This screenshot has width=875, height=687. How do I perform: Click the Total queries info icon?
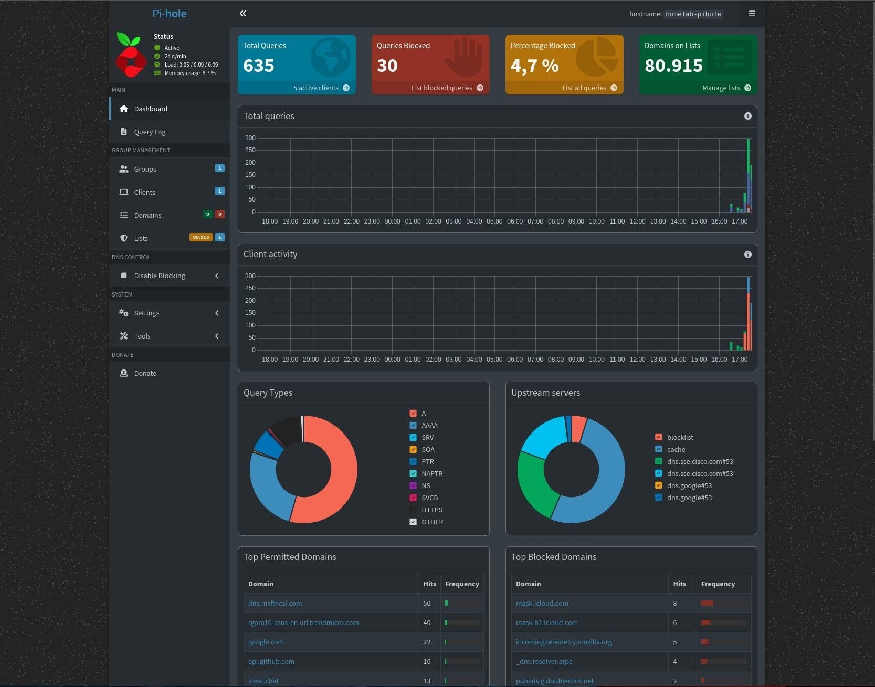click(x=747, y=116)
